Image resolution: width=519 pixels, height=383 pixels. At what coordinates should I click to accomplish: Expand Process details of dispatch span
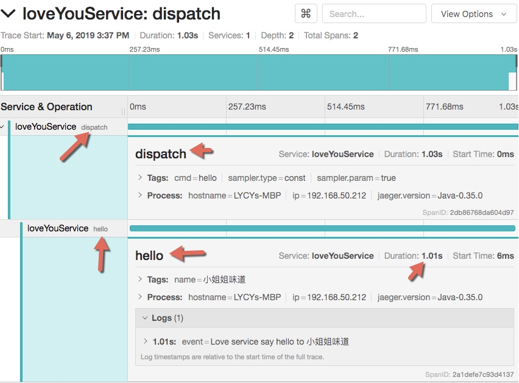pyautogui.click(x=141, y=195)
